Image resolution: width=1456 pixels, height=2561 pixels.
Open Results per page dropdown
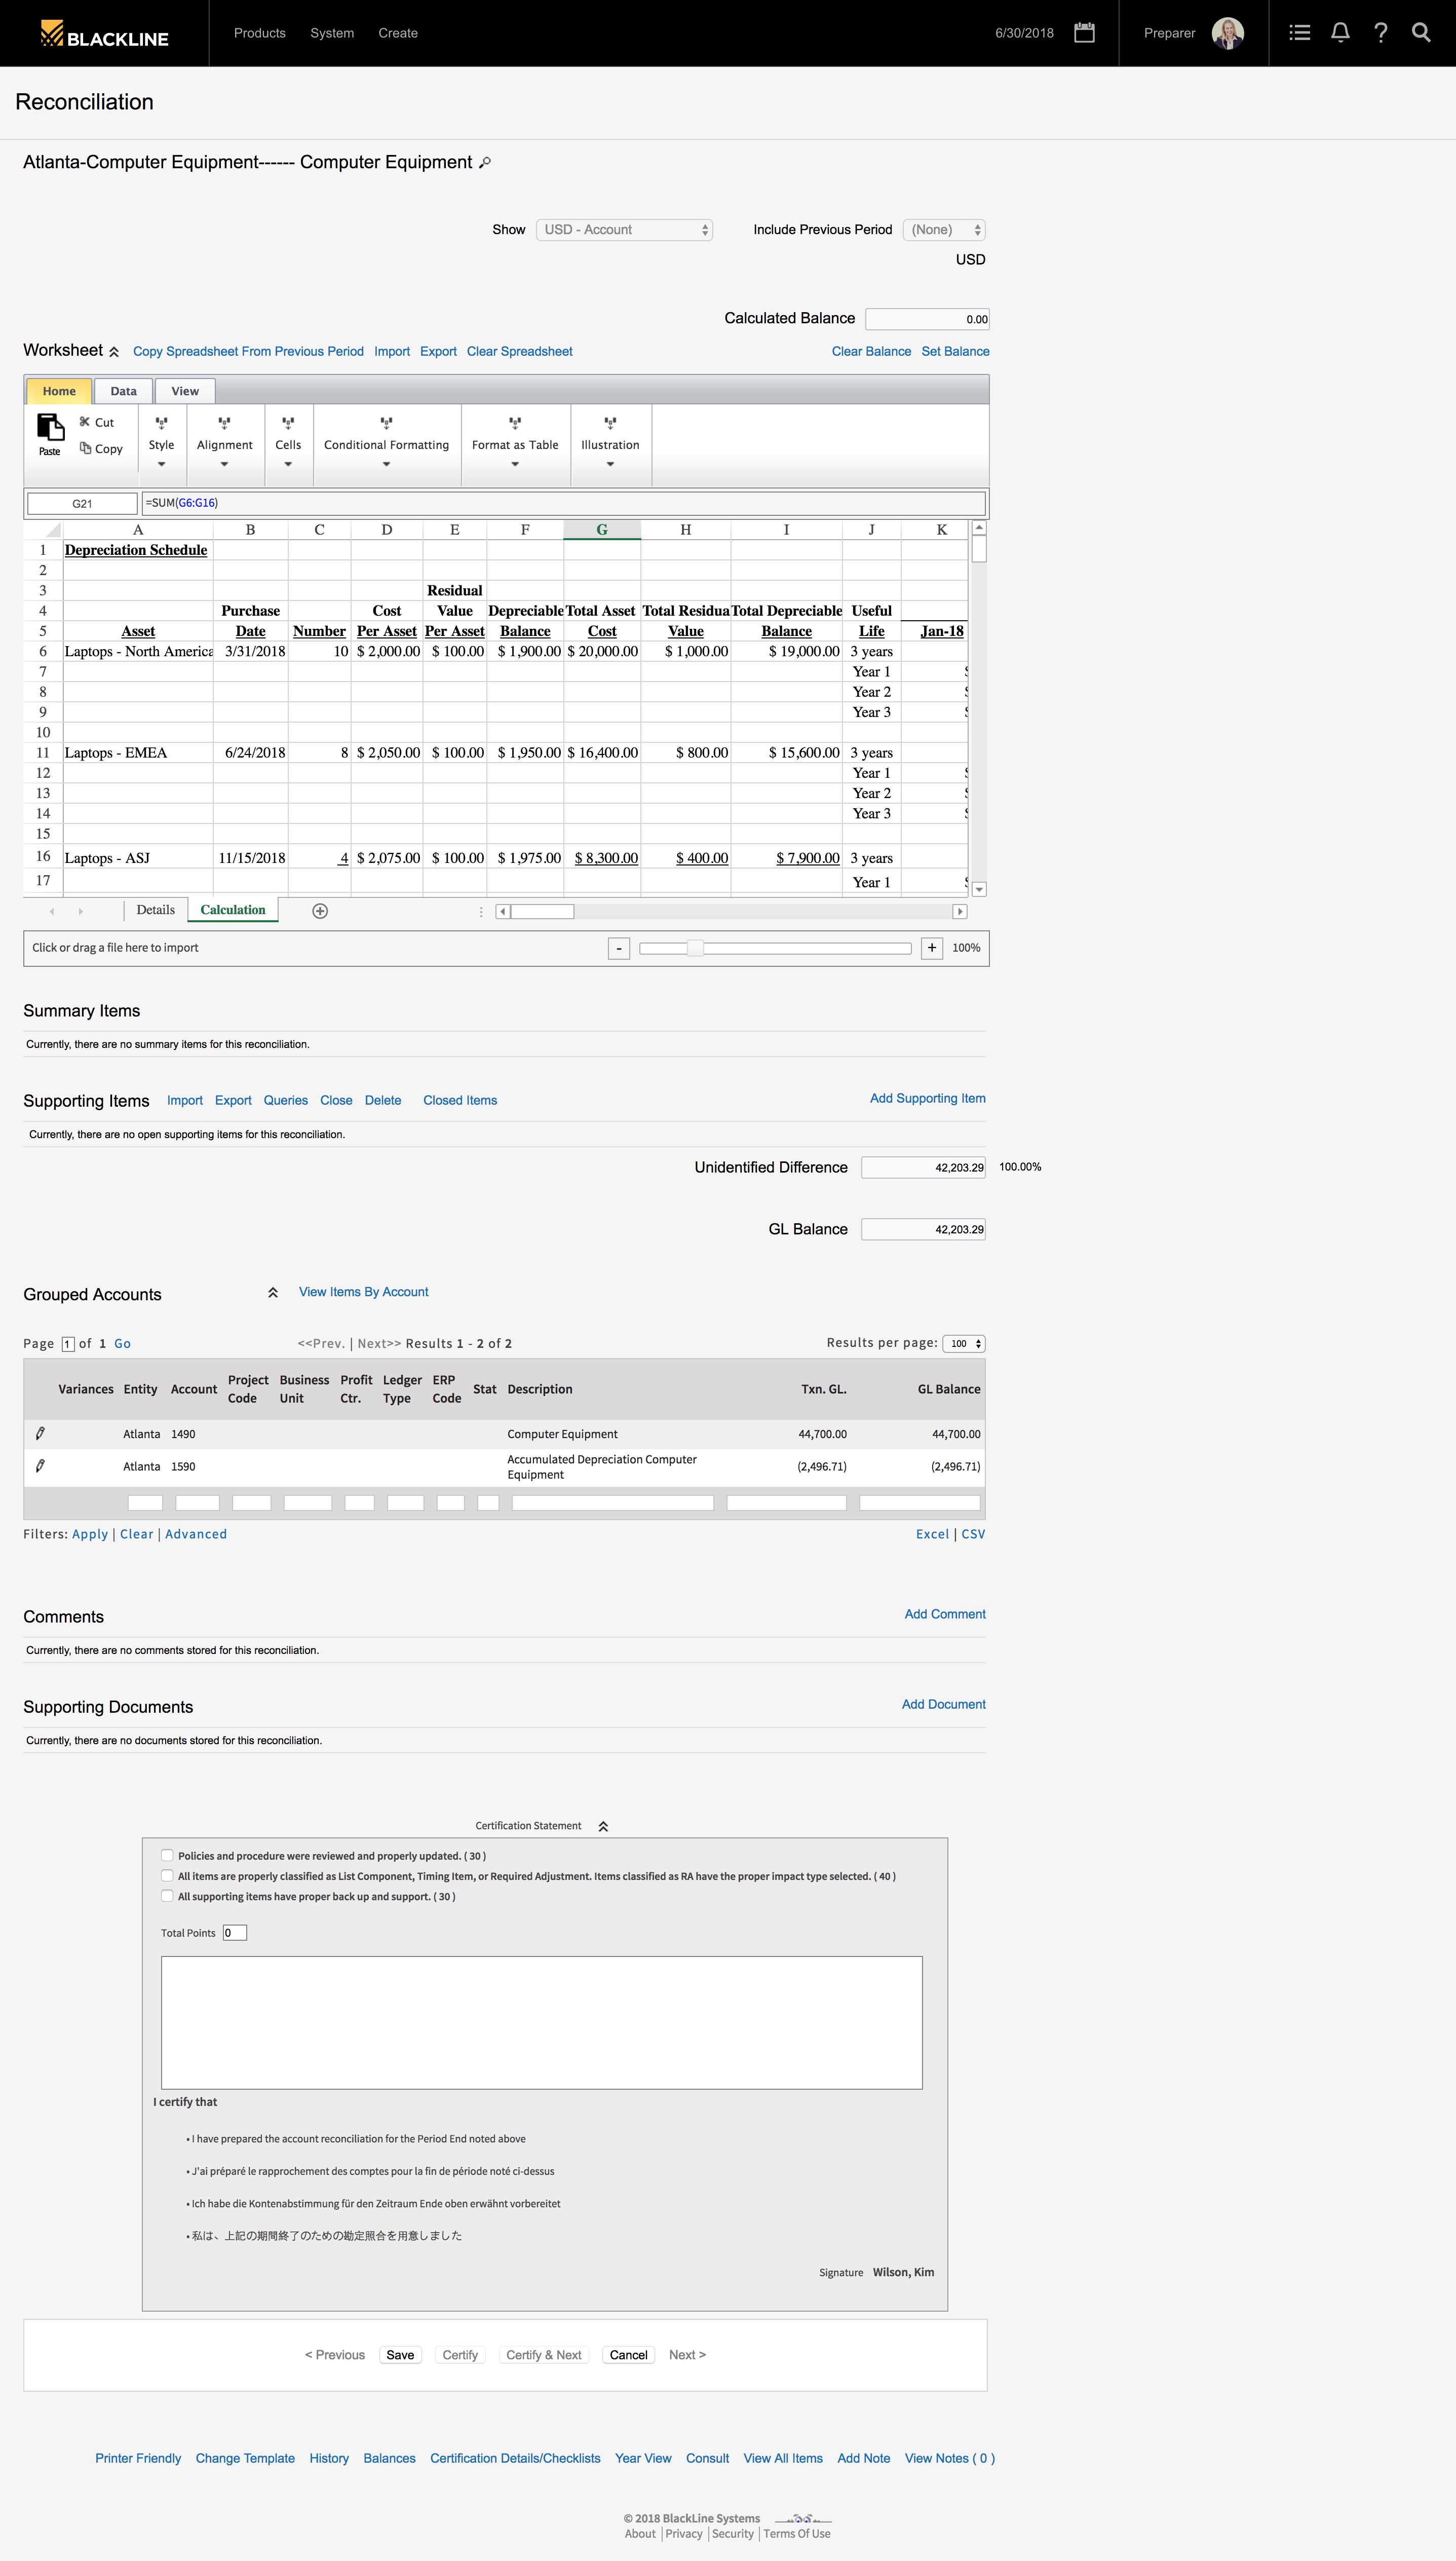tap(964, 1343)
